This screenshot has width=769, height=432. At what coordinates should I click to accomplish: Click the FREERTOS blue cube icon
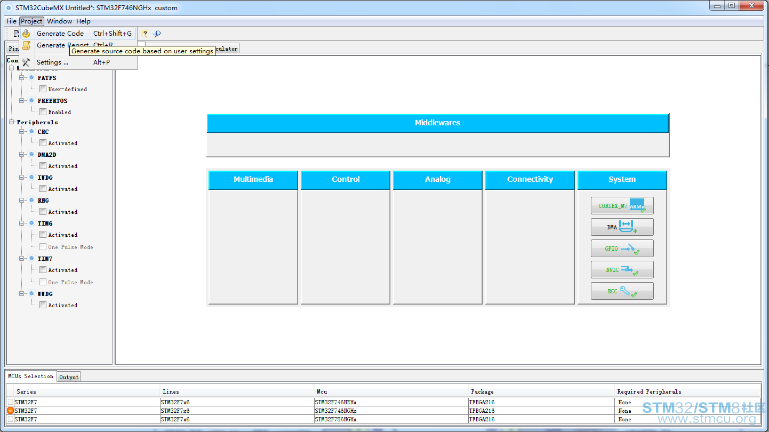point(31,101)
